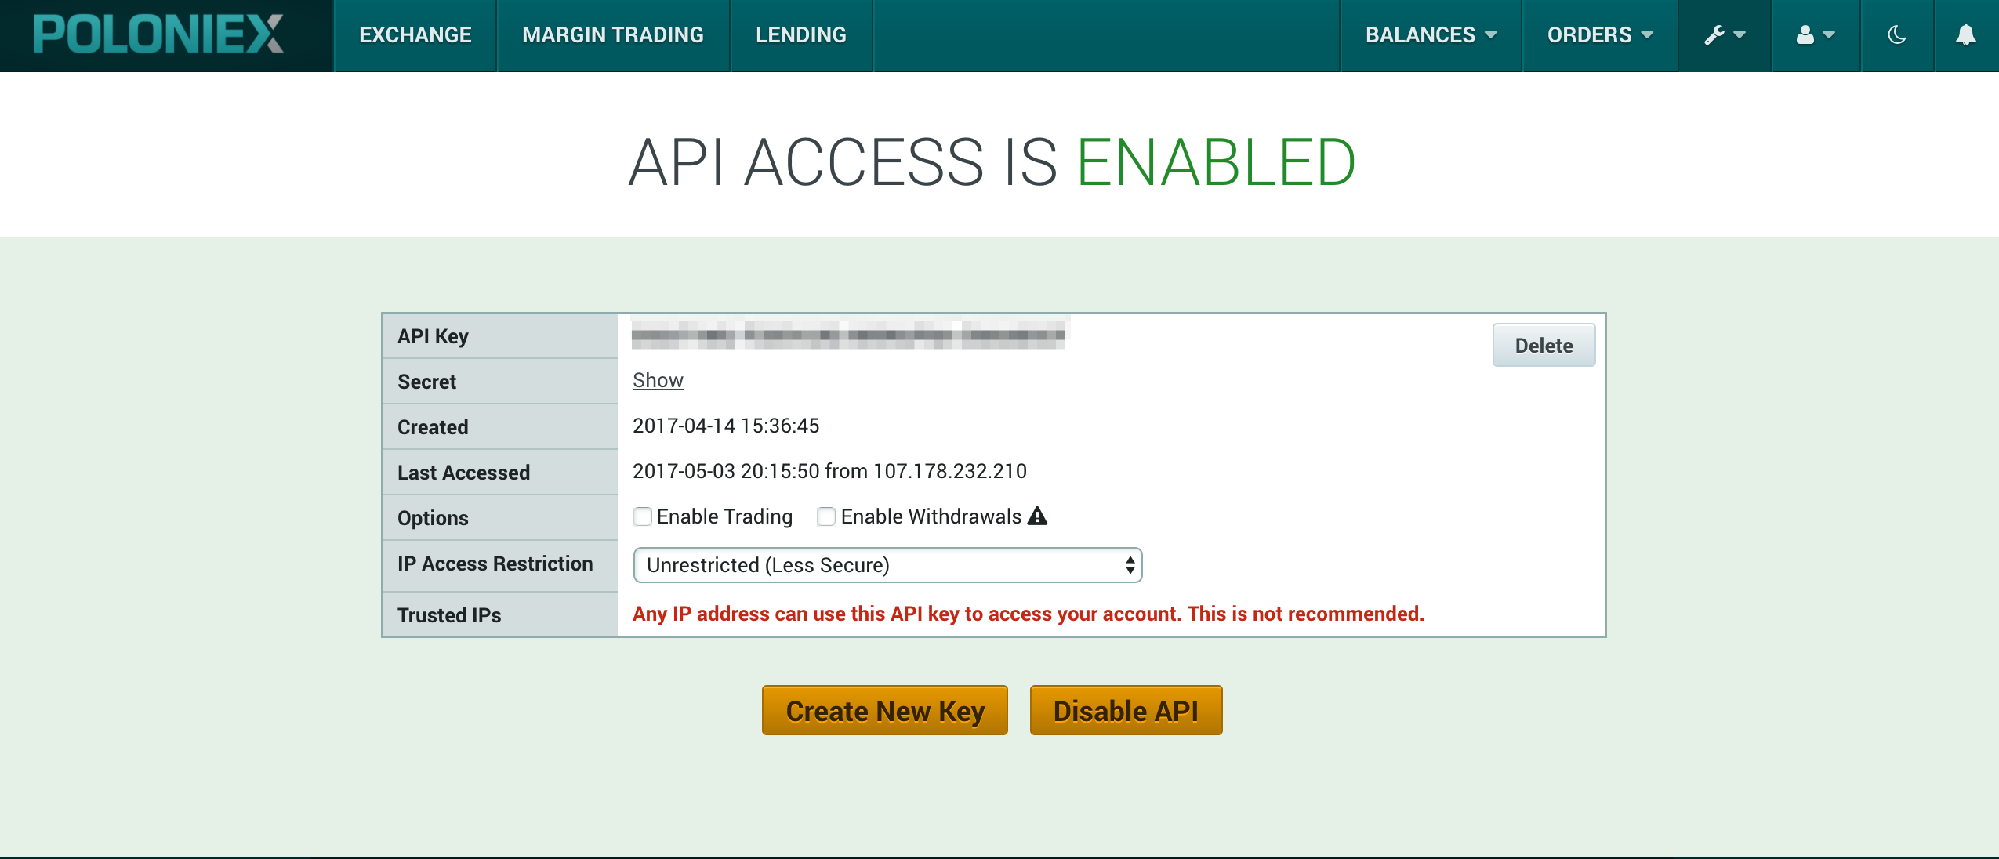Switch to the Exchange tab
Viewport: 1999px width, 859px height.
pos(415,34)
